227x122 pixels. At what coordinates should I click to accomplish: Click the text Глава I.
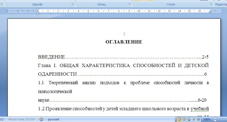click(x=47, y=65)
